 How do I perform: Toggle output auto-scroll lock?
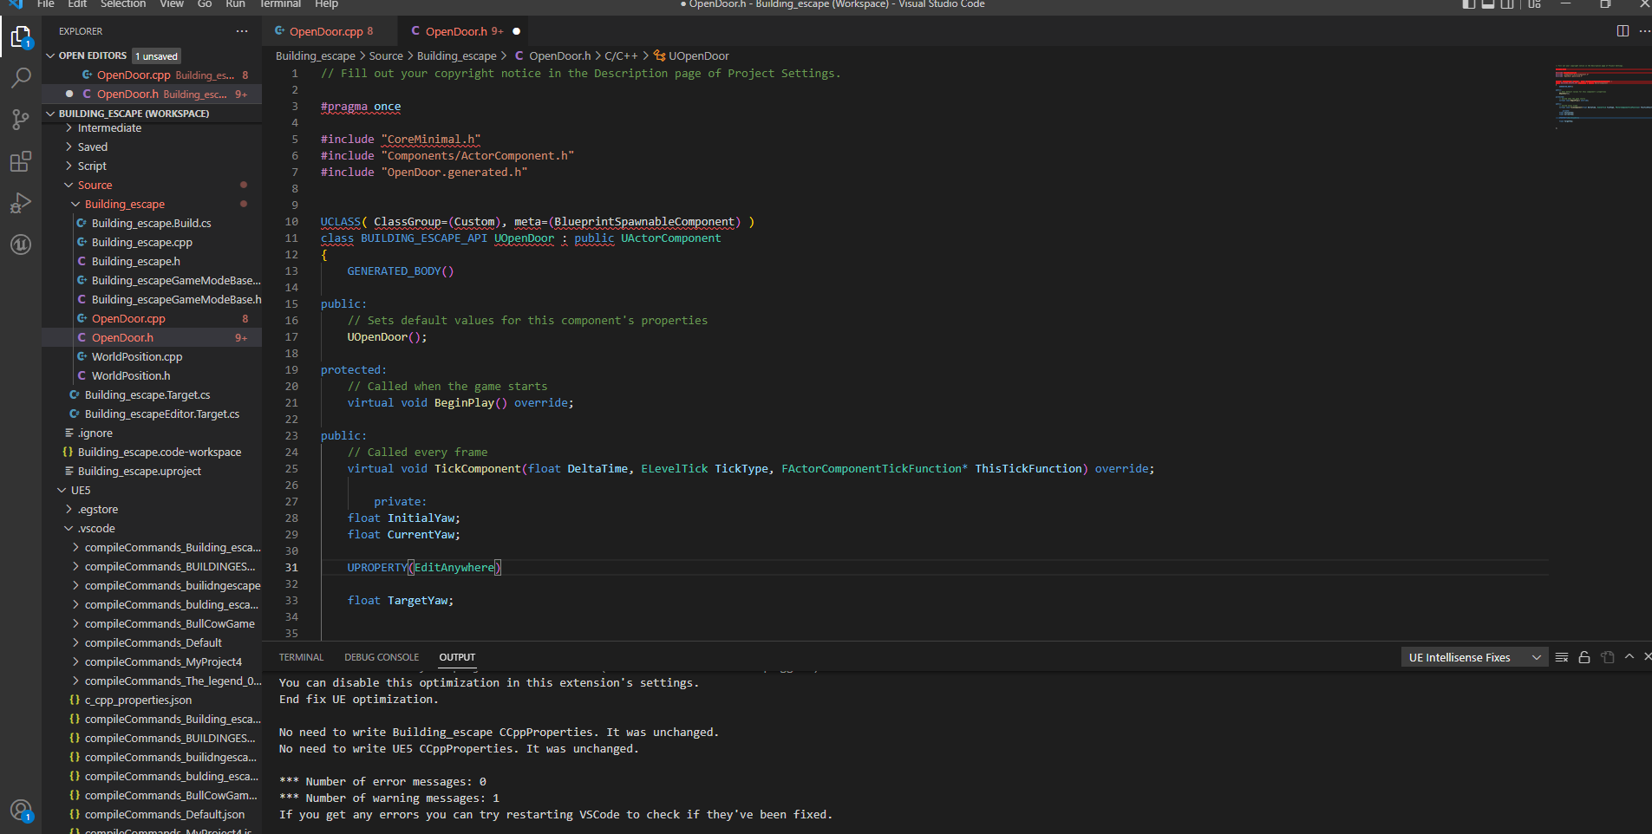point(1584,657)
